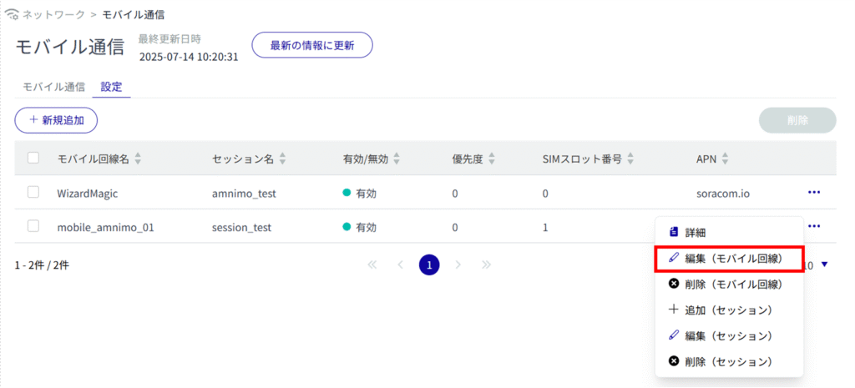Sort by 優先度 column arrows
The width and height of the screenshot is (855, 388).
pos(492,159)
